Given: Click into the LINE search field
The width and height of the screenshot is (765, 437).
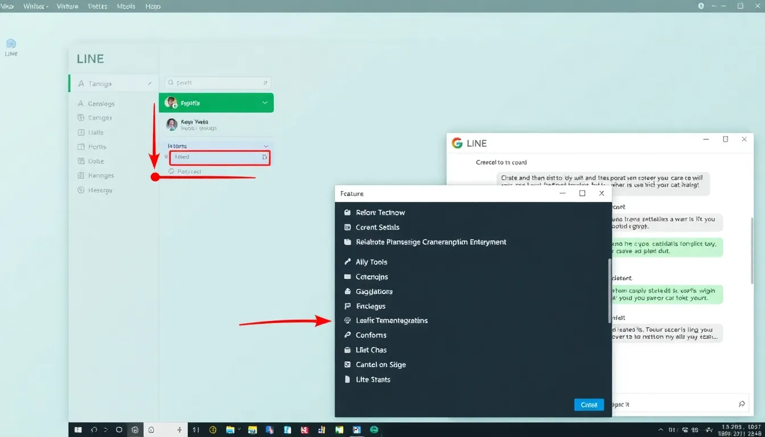Looking at the screenshot, I should 217,83.
